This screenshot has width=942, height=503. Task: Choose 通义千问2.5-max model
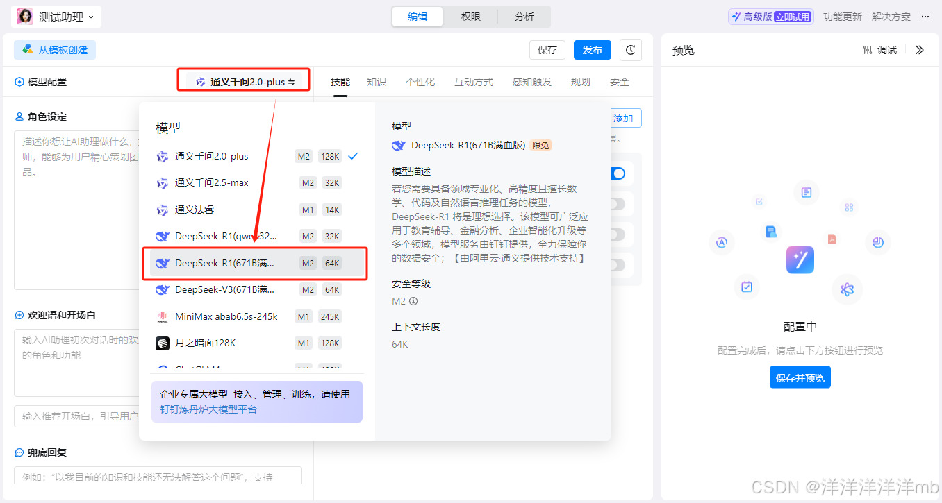point(256,182)
